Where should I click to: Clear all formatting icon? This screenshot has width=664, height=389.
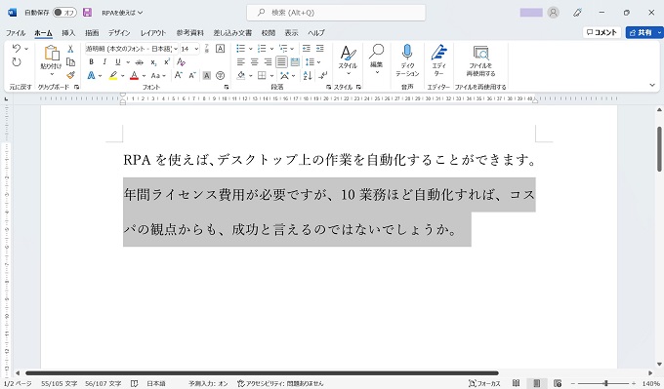[181, 62]
